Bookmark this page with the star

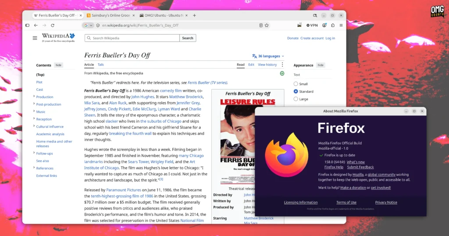pyautogui.click(x=267, y=25)
